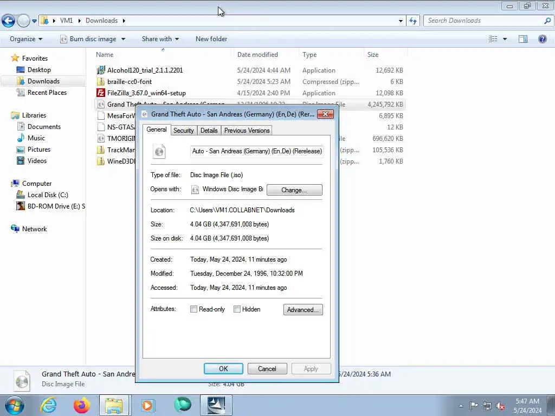The image size is (555, 416).
Task: Toggle the preview pane icon
Action: click(x=523, y=39)
